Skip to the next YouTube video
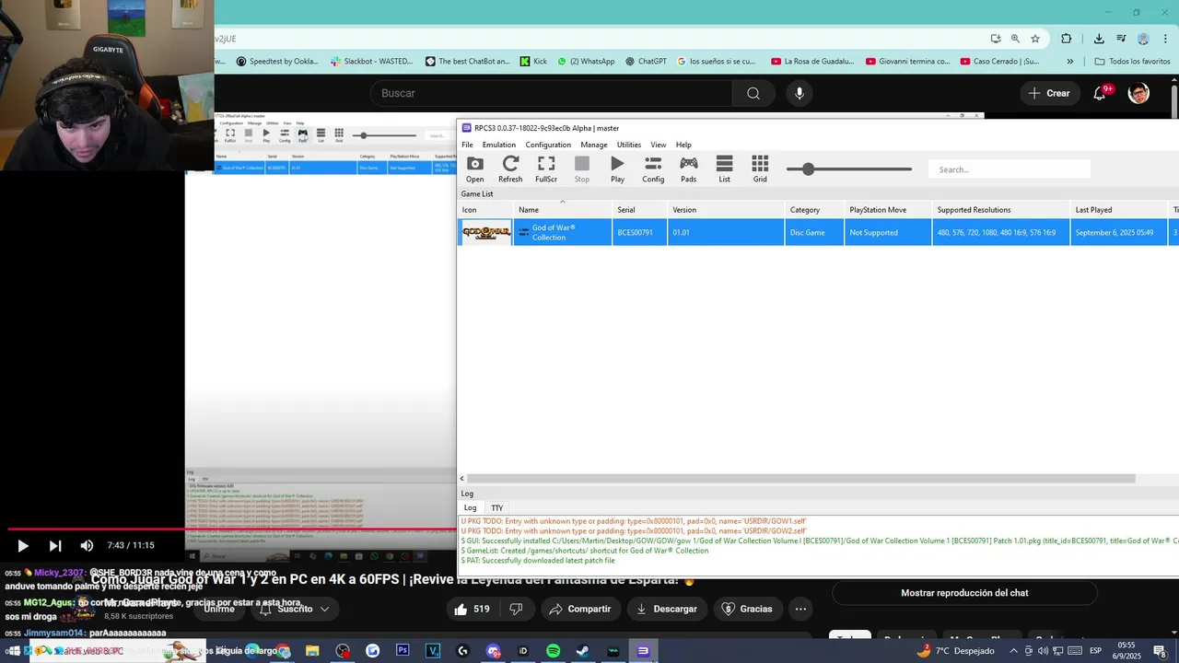Viewport: 1179px width, 663px height. (55, 546)
